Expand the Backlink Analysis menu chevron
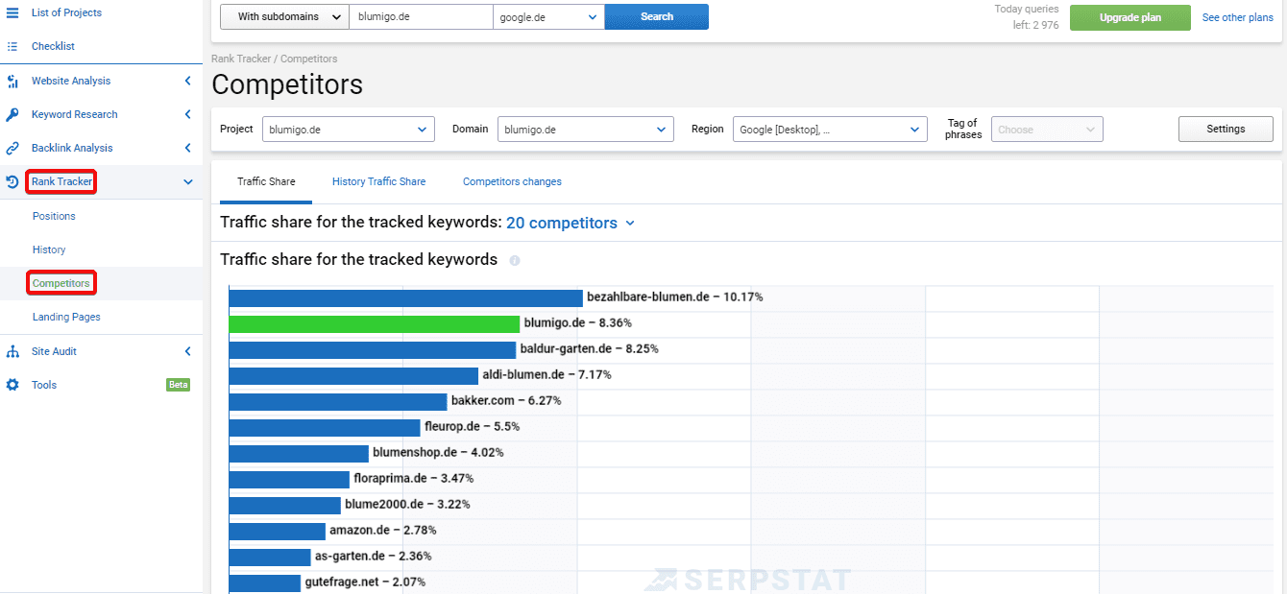Screen dimensions: 1287x594 pyautogui.click(x=188, y=148)
